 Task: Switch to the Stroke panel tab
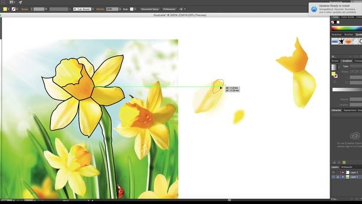(x=335, y=61)
